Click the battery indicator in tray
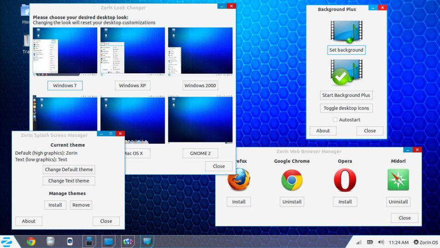Image resolution: width=440 pixels, height=248 pixels. (x=370, y=242)
